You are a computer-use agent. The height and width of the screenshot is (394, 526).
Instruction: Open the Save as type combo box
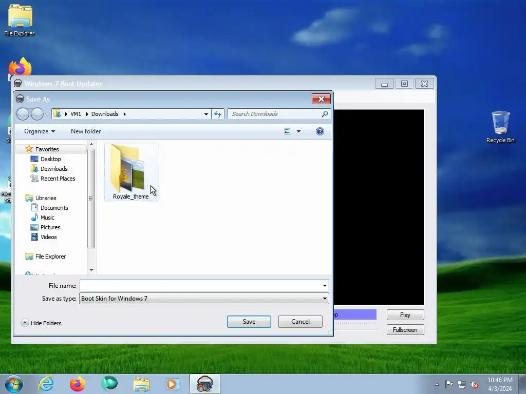coord(204,299)
